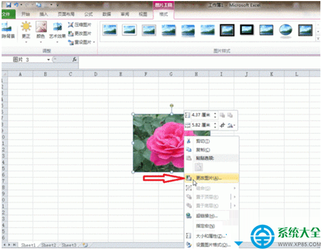Click the undo arrow in quick access toolbar
Viewport: 322px width, 250px height.
click(x=16, y=5)
